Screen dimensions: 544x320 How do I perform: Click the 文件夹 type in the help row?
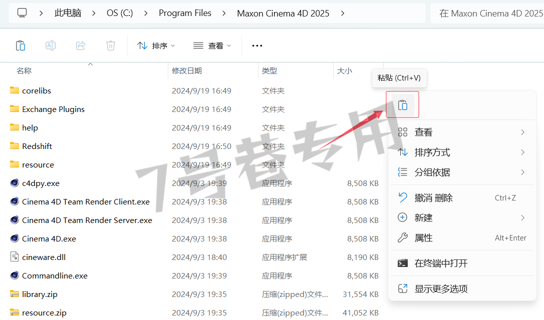tap(273, 127)
